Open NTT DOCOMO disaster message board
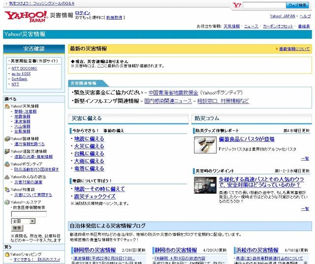 (24, 68)
